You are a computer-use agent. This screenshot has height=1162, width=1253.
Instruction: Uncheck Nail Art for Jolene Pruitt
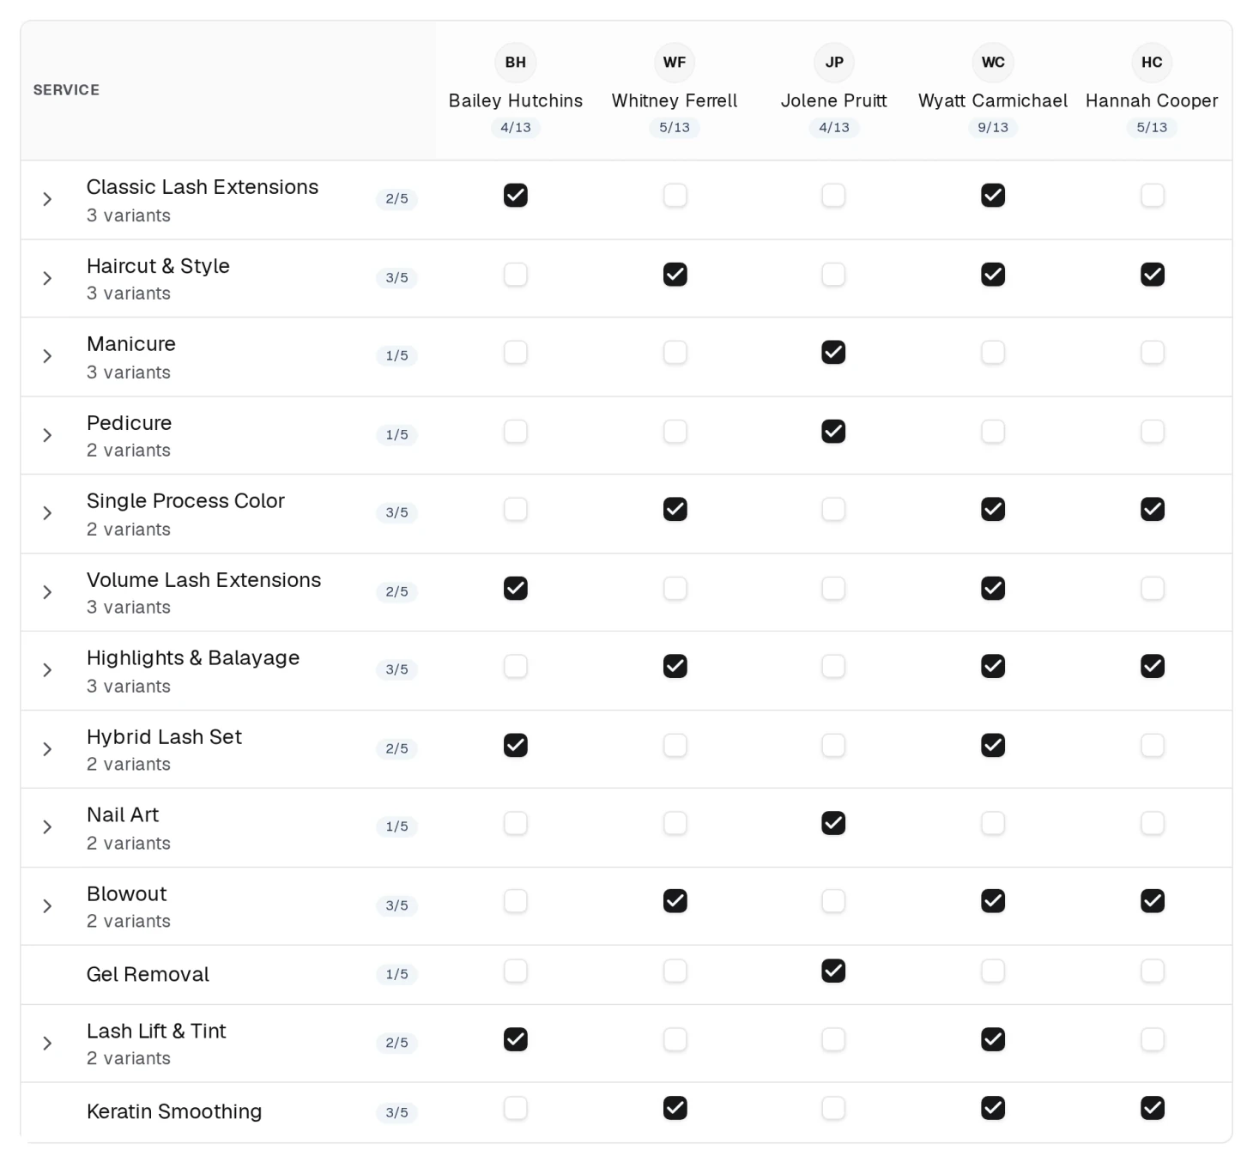833,824
